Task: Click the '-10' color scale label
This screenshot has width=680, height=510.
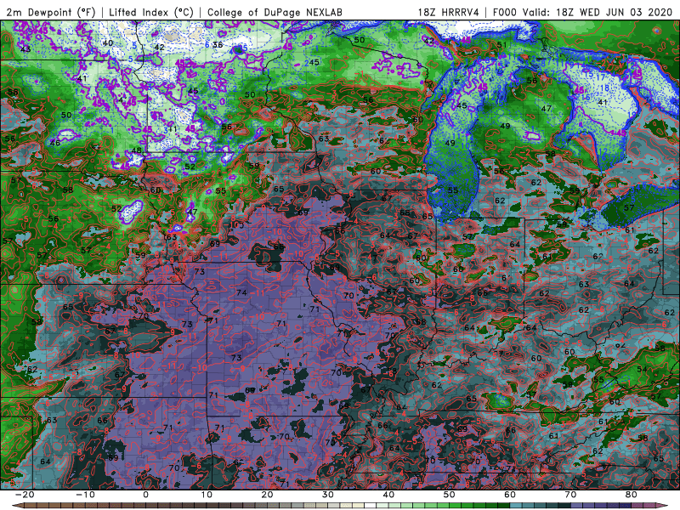Action: 85,495
